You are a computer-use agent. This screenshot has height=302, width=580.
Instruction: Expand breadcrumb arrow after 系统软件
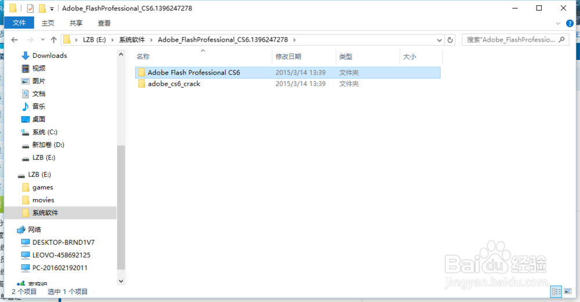(x=151, y=40)
